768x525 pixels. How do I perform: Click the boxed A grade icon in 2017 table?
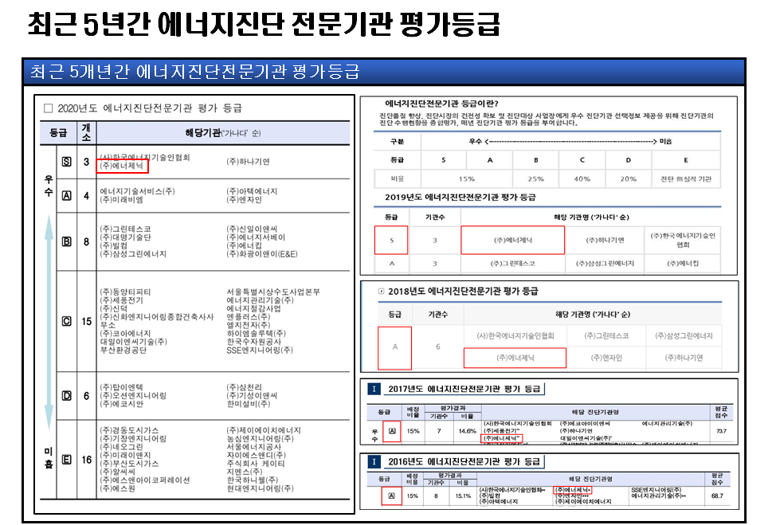coord(392,431)
